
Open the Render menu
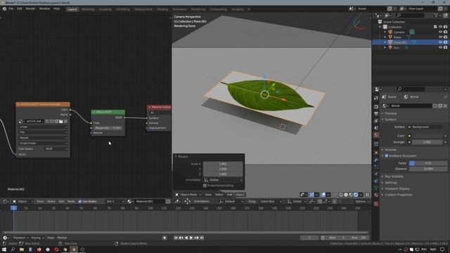pyautogui.click(x=30, y=9)
